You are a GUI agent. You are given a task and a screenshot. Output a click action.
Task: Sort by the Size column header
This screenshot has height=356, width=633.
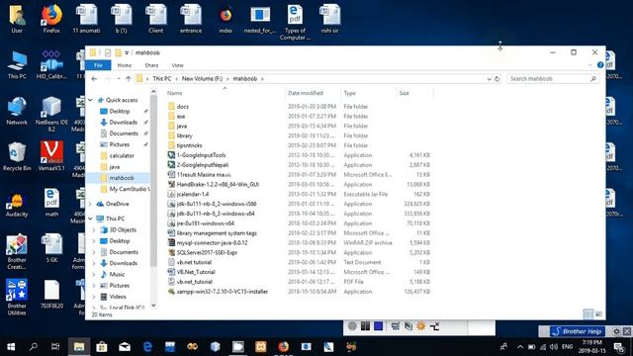click(405, 93)
